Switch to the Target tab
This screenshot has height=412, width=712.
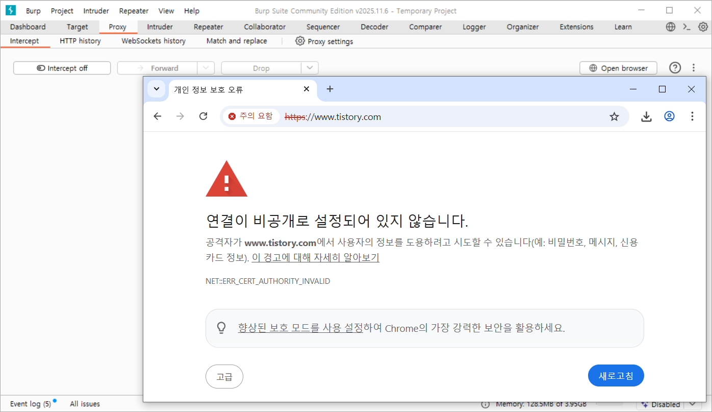point(78,27)
